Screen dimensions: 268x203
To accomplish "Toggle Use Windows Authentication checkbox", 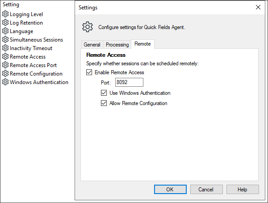I will (104, 93).
